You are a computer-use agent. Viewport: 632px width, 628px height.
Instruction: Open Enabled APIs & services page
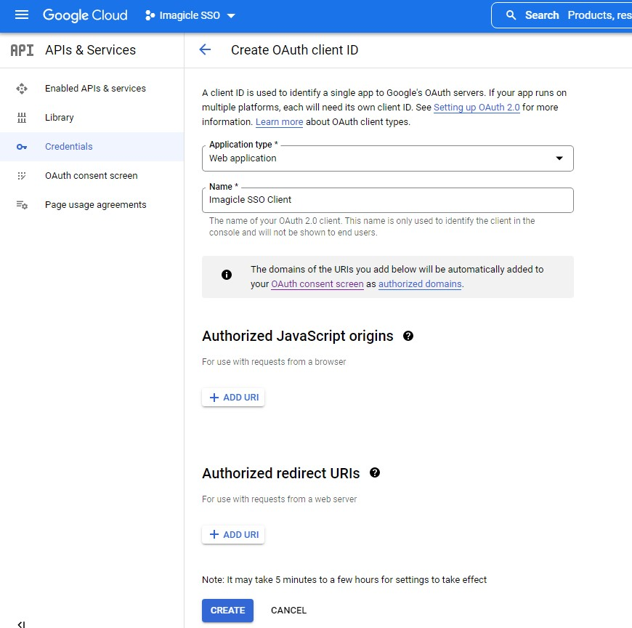95,89
